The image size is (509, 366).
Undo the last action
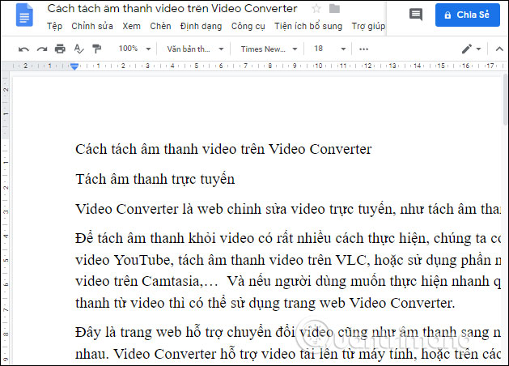click(23, 49)
